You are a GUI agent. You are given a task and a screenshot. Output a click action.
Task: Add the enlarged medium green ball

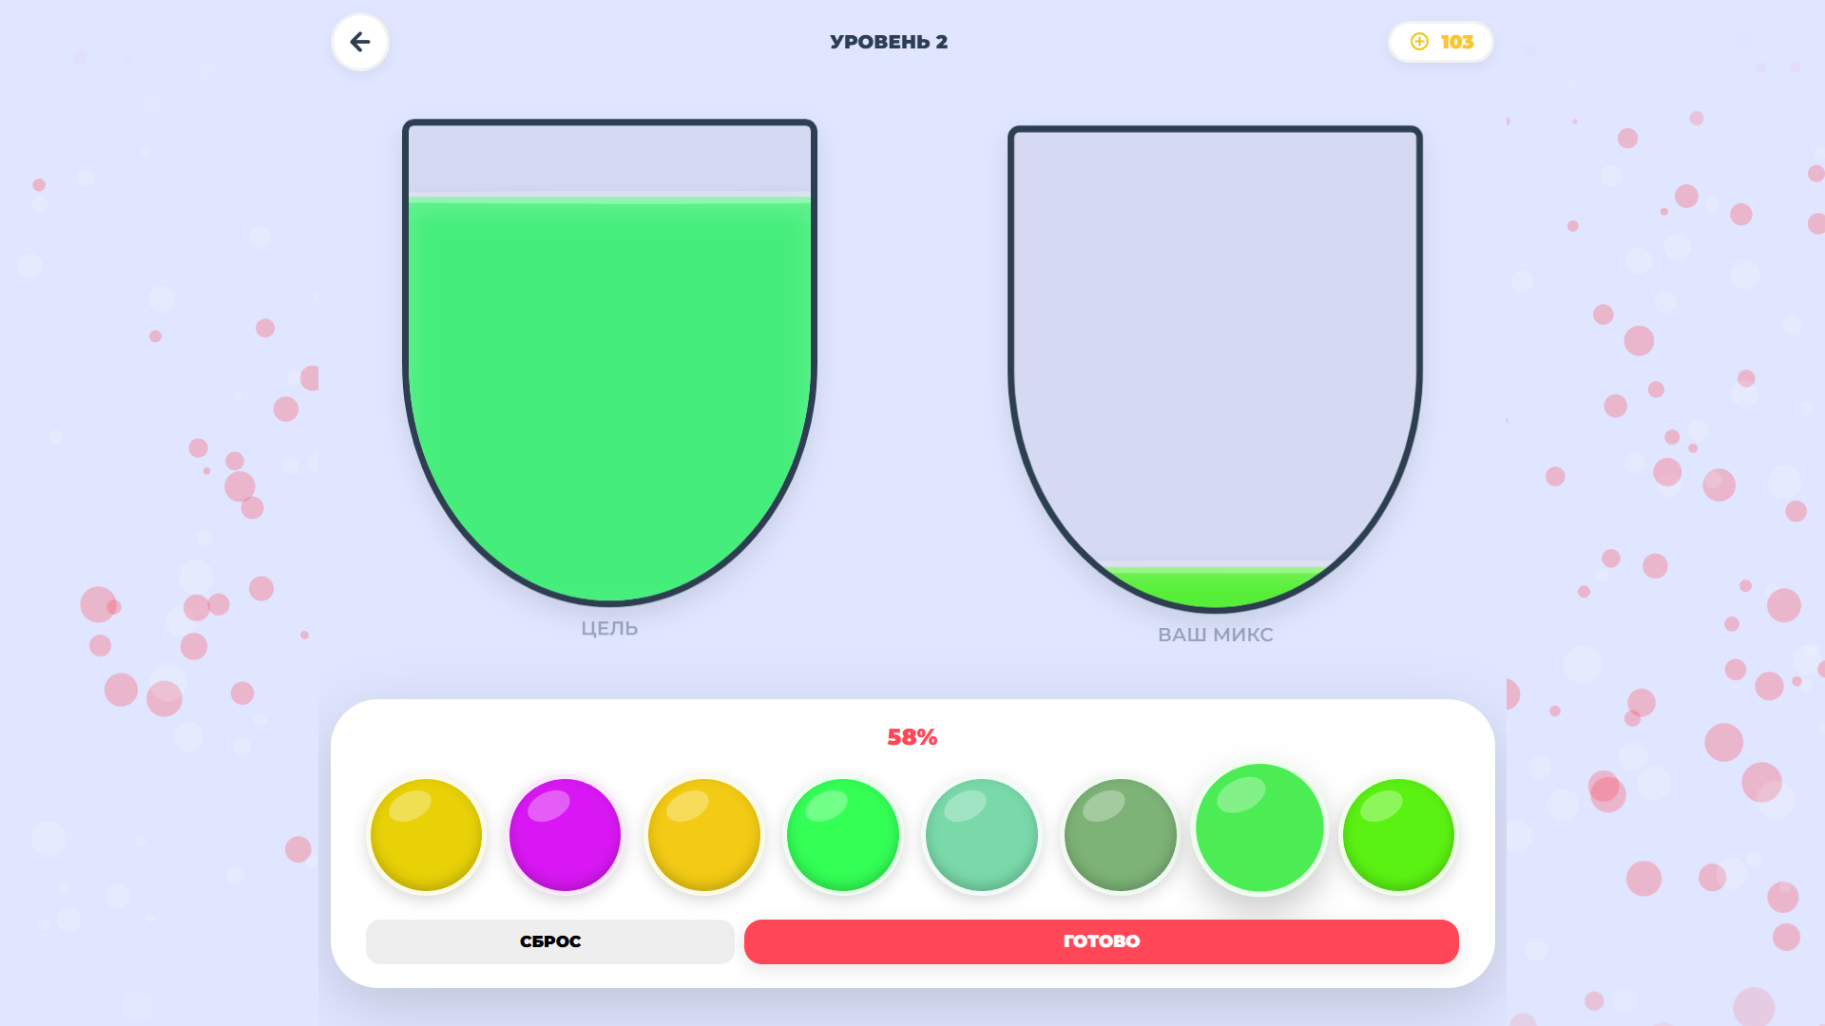click(1258, 828)
